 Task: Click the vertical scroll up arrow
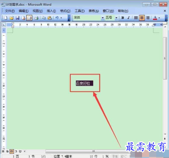click(x=165, y=27)
